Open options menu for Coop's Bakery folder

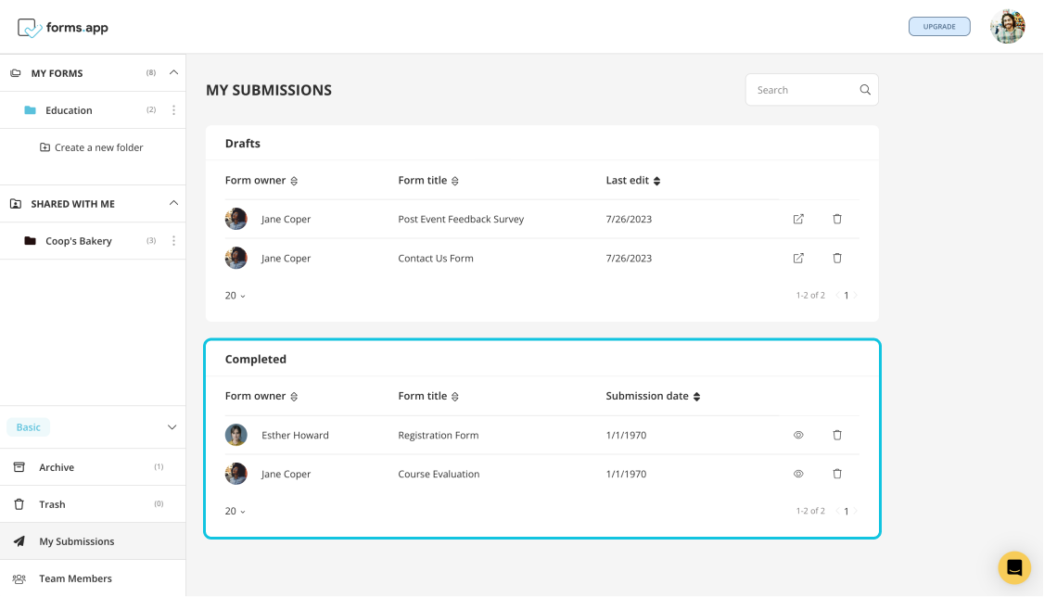pos(173,240)
